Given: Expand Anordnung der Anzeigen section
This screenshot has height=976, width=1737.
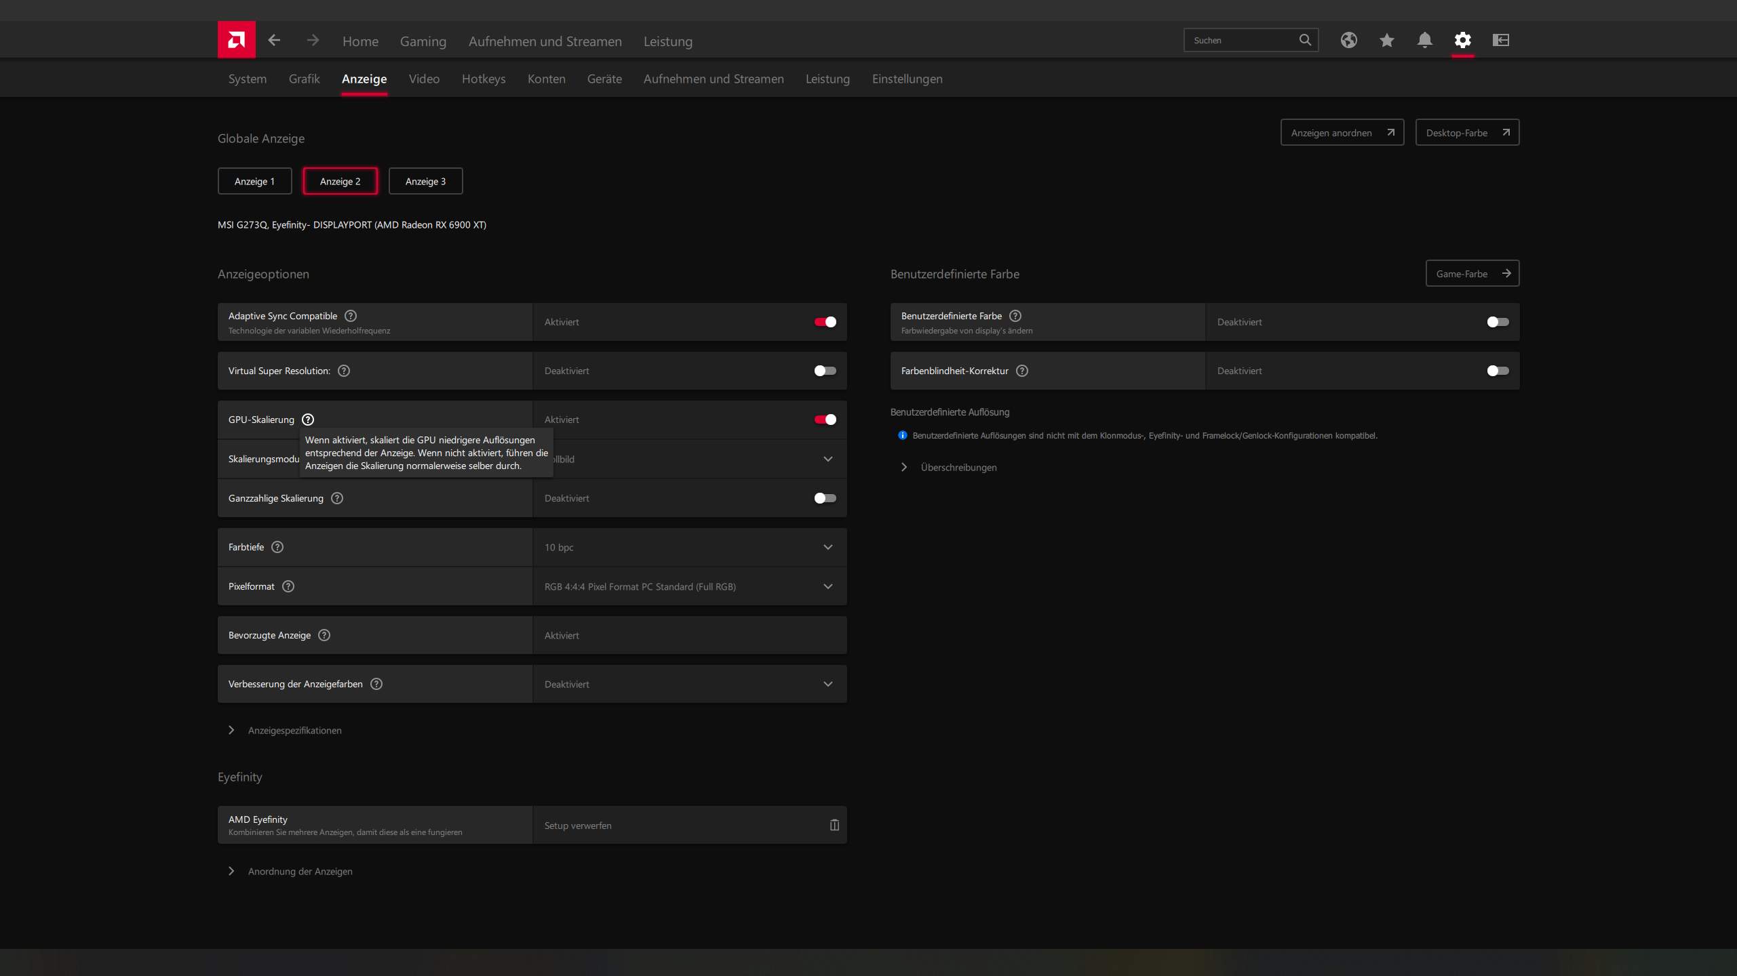Looking at the screenshot, I should (x=291, y=871).
